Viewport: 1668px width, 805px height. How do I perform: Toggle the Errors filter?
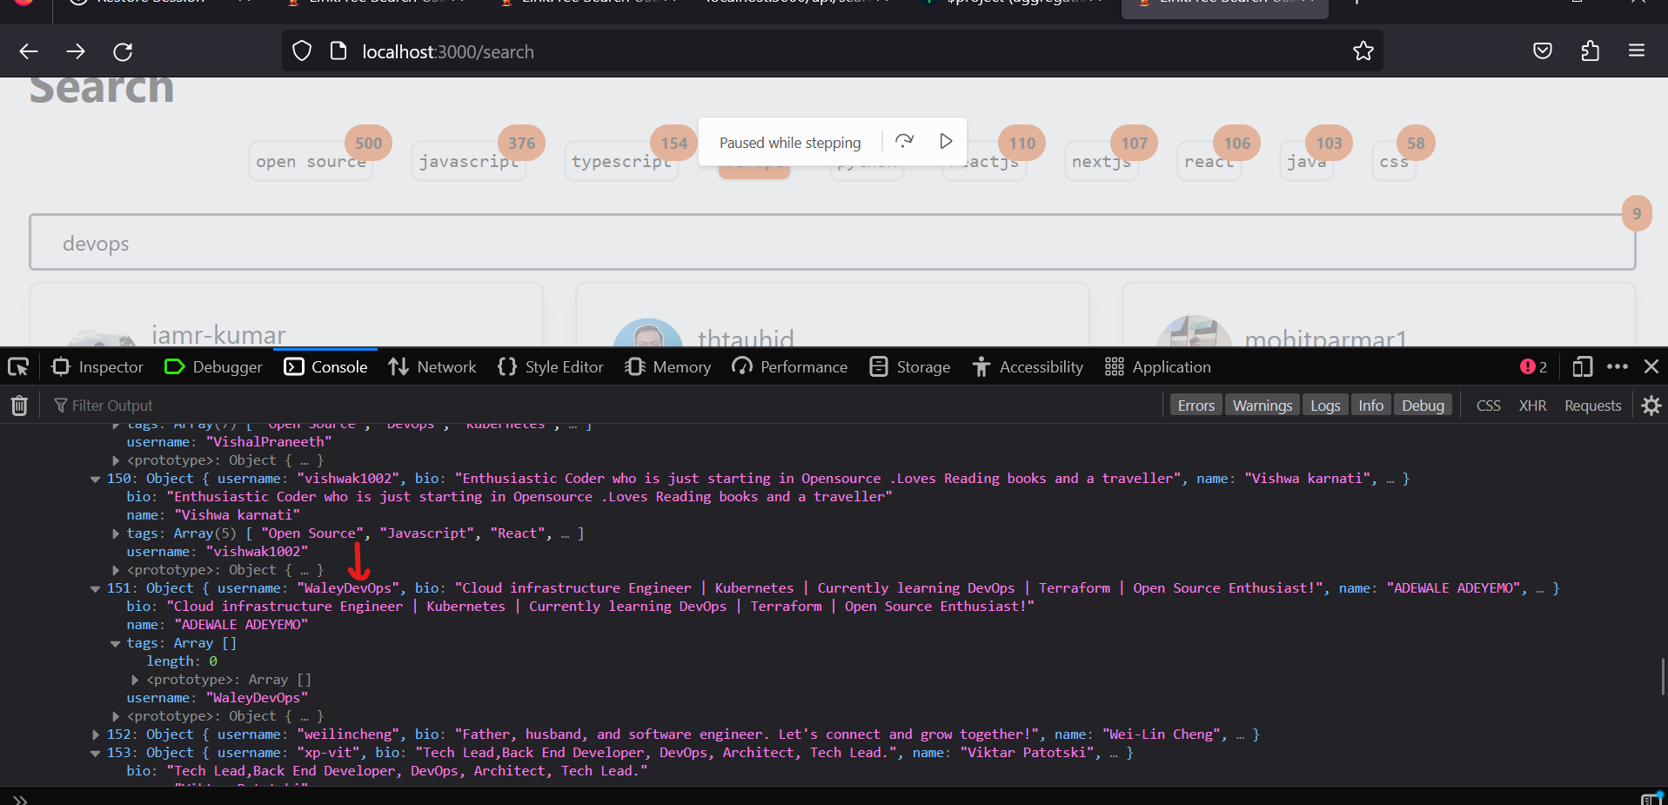click(x=1196, y=406)
